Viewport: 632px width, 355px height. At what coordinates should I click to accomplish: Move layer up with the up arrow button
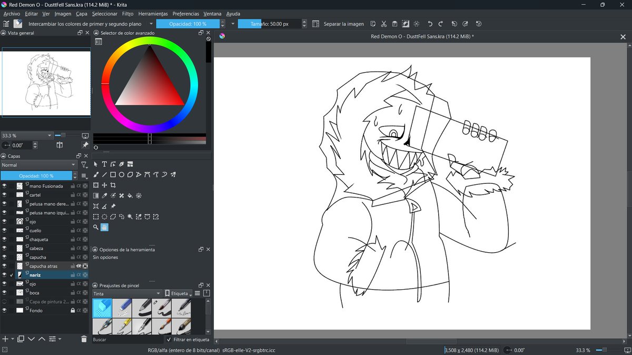pyautogui.click(x=42, y=339)
